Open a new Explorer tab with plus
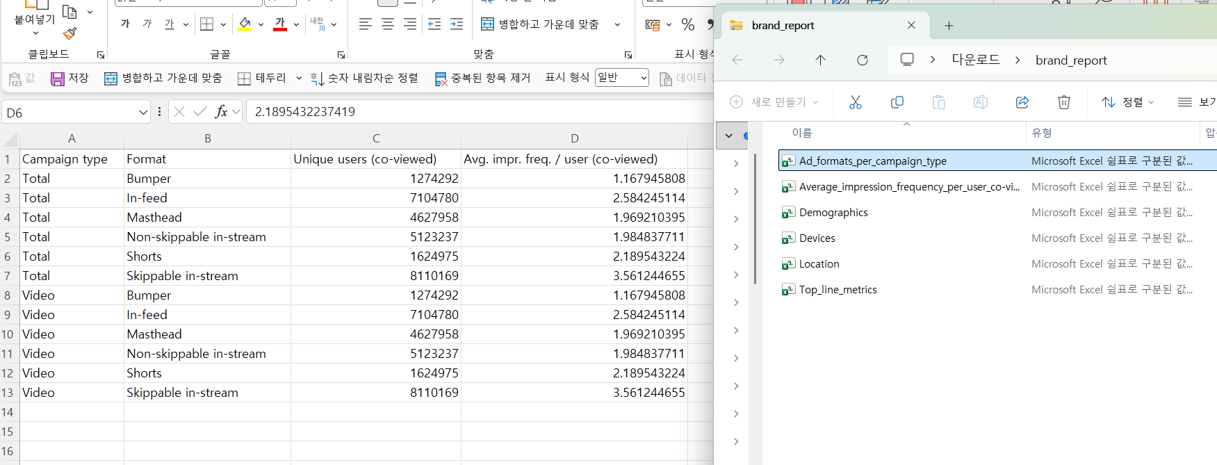The width and height of the screenshot is (1217, 465). pos(949,26)
